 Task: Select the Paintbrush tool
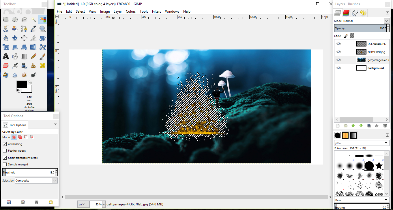[43, 56]
